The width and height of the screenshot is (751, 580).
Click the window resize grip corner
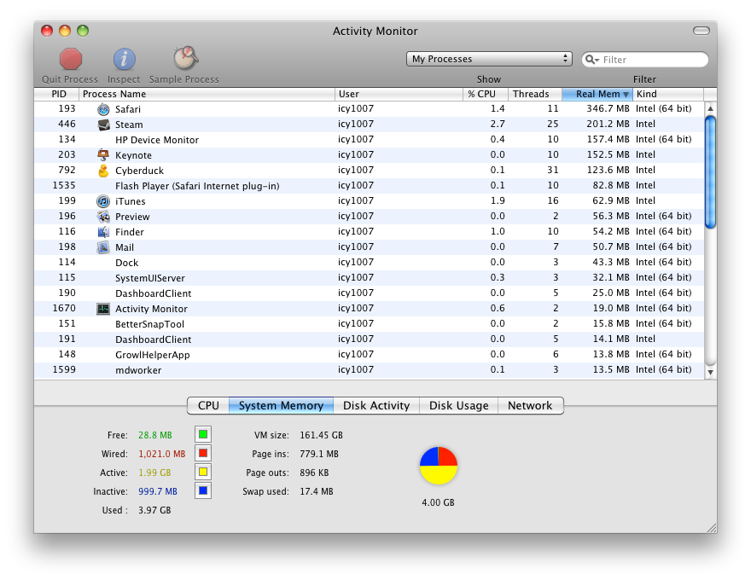coord(712,528)
